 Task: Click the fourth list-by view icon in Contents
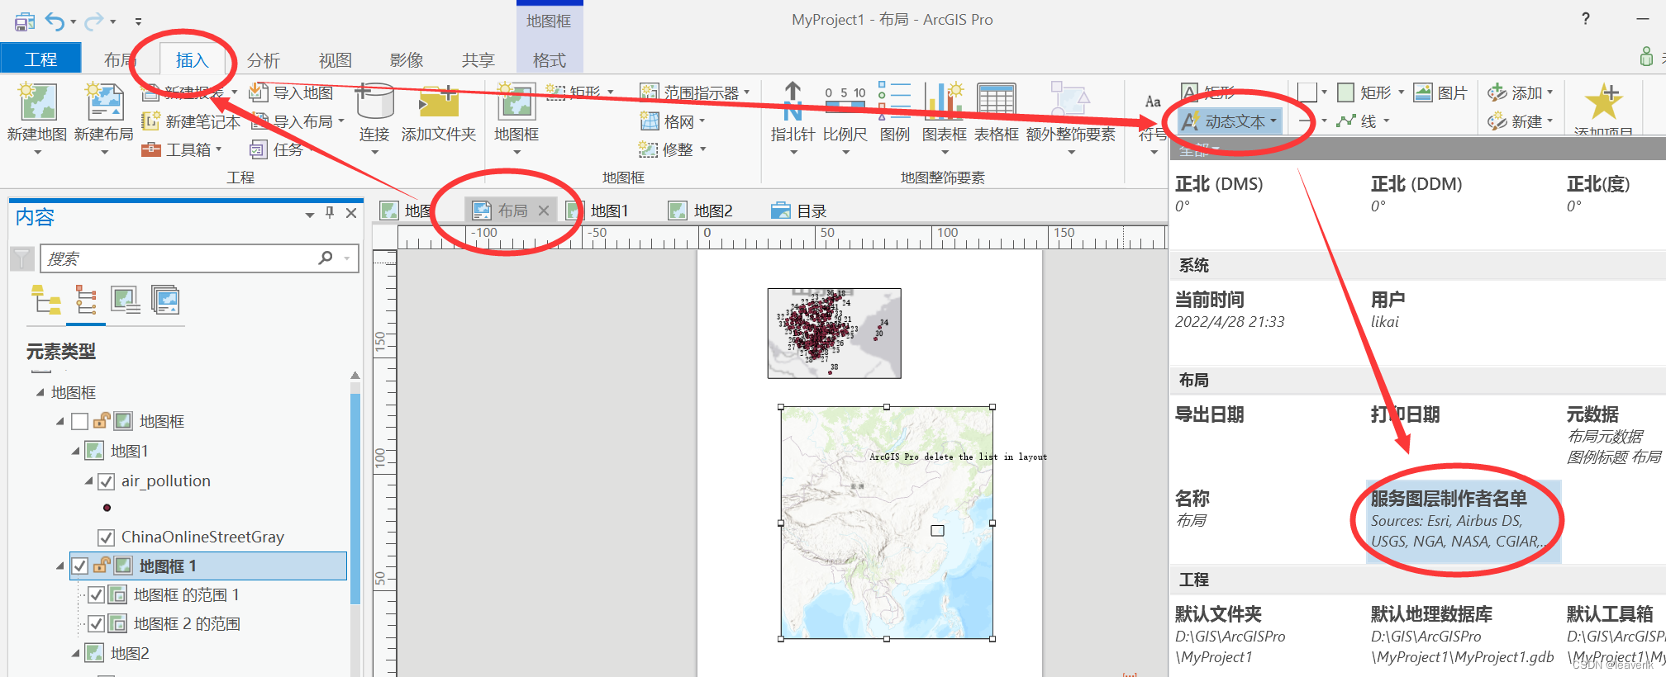[x=165, y=300]
